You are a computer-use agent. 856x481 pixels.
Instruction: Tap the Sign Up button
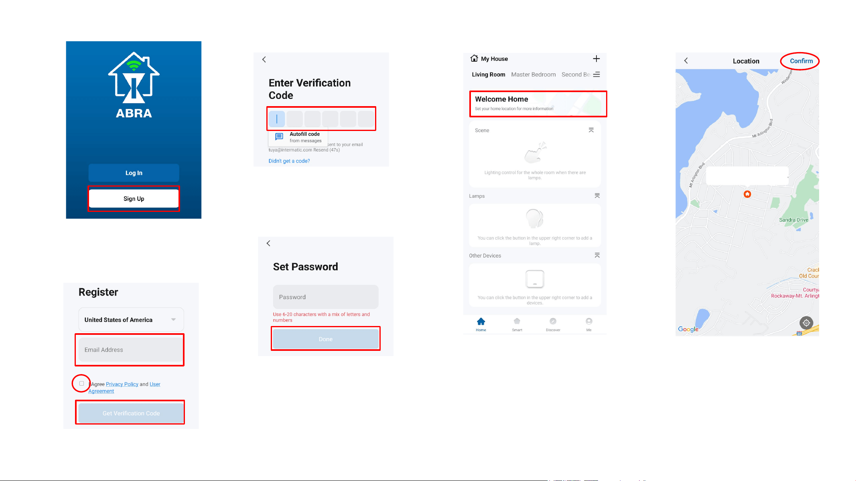[134, 199]
